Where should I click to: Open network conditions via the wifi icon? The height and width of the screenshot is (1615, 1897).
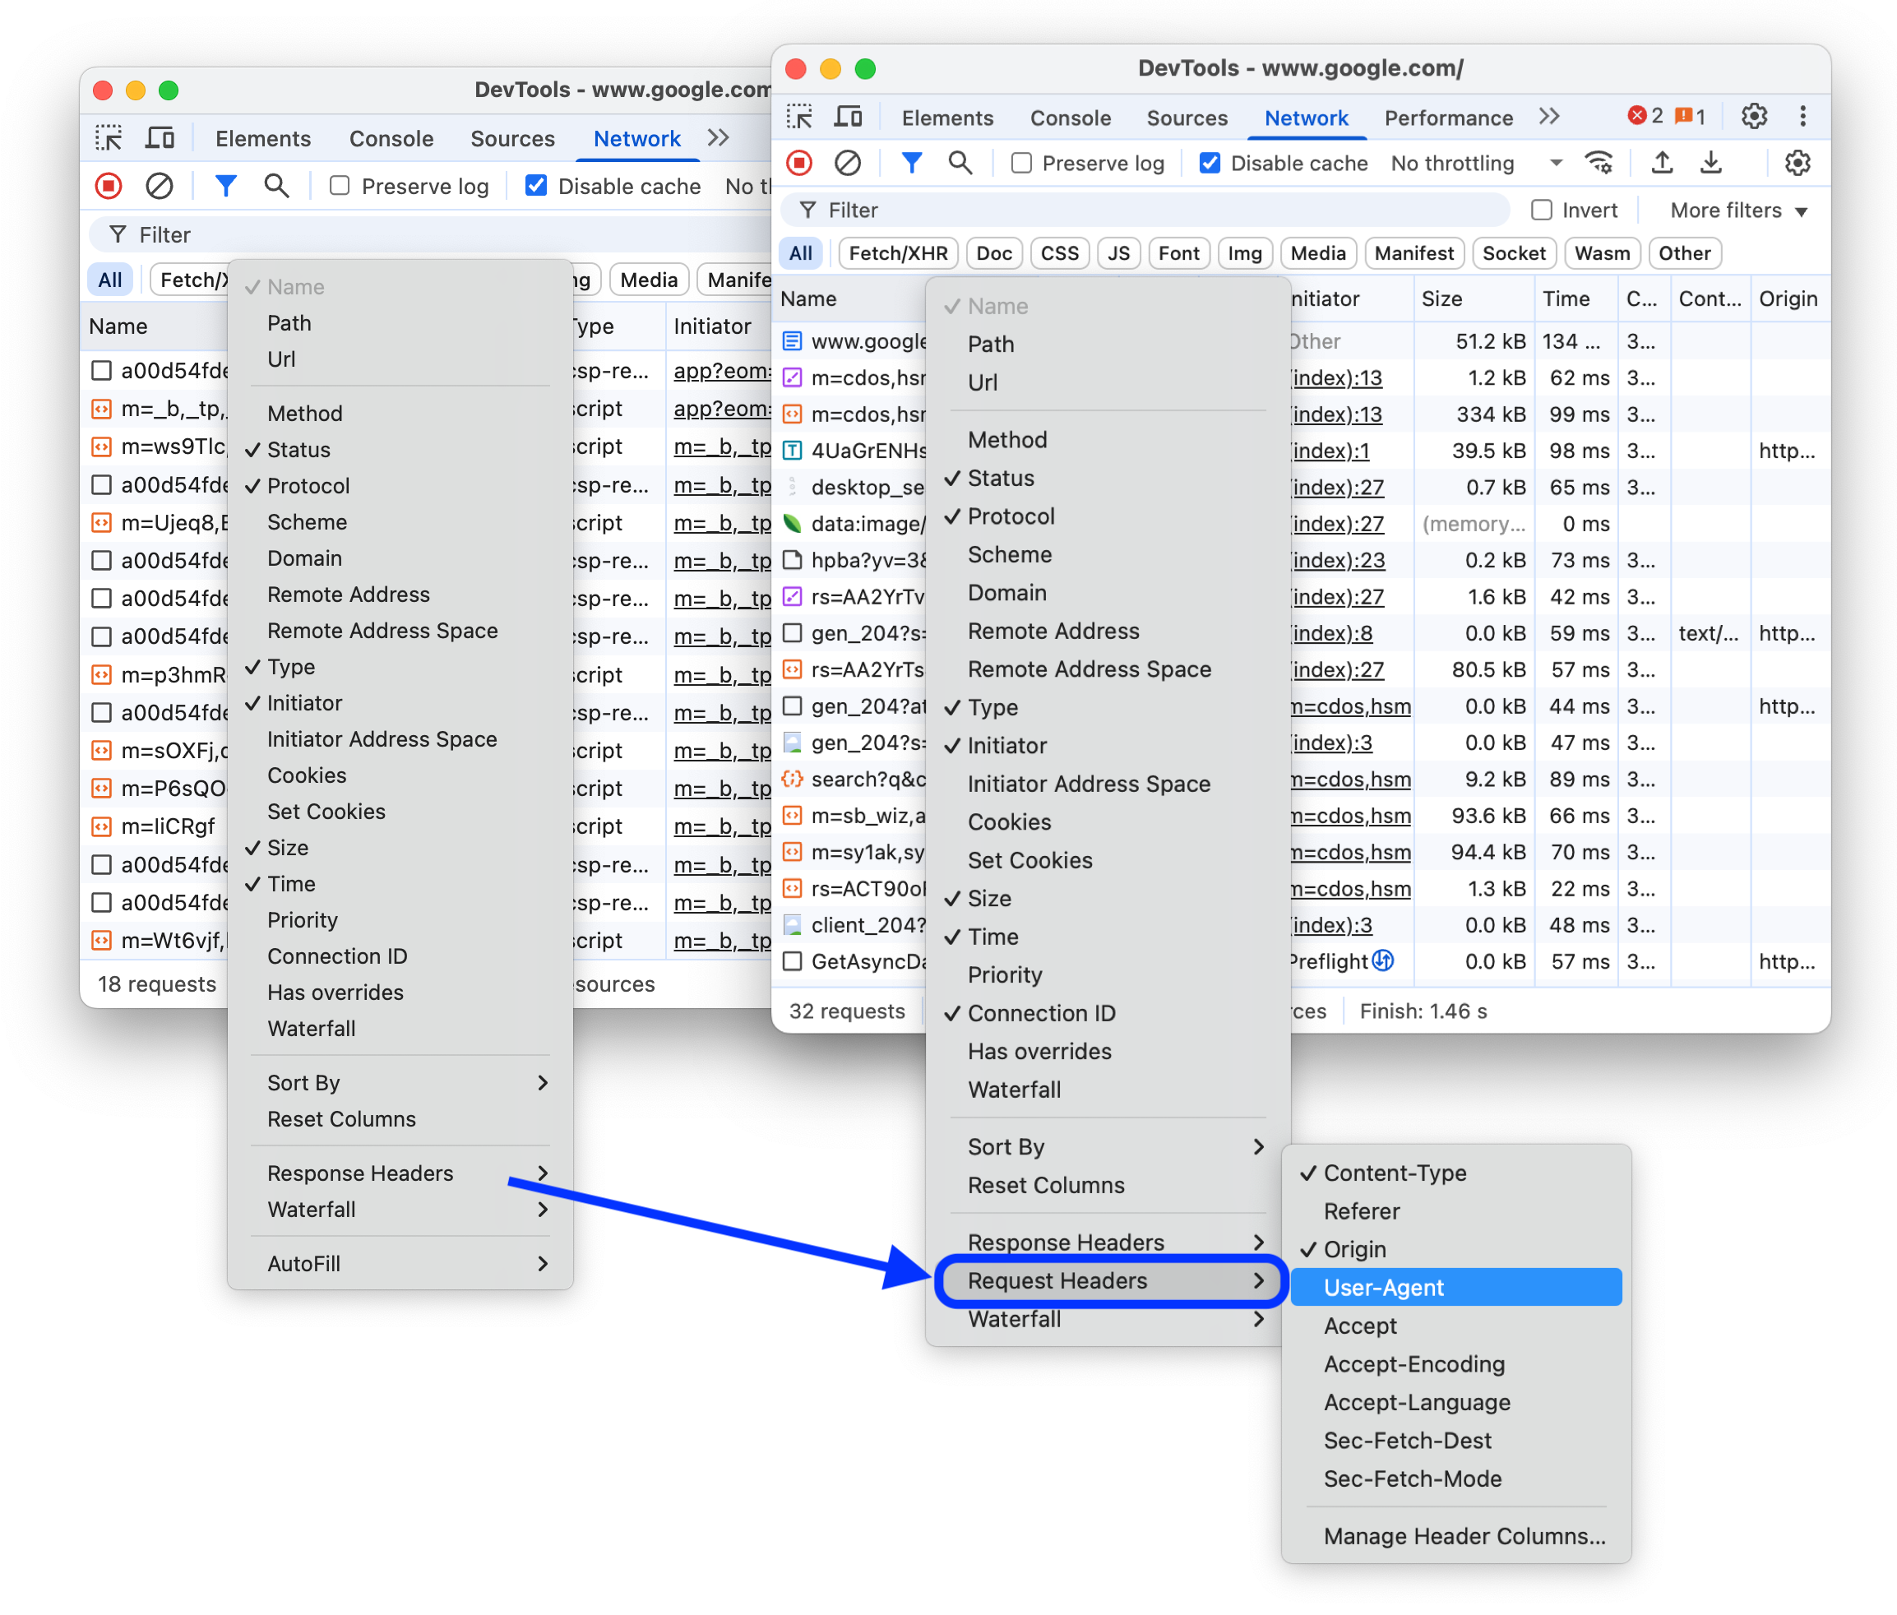point(1599,162)
